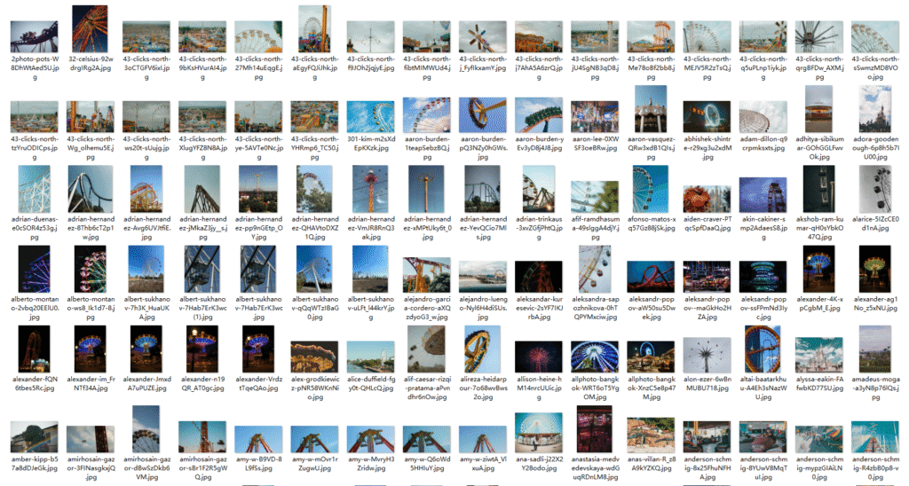Select thumbnail of 43-clicks-north-Me78oBf2bb8.jpg

pos(651,36)
